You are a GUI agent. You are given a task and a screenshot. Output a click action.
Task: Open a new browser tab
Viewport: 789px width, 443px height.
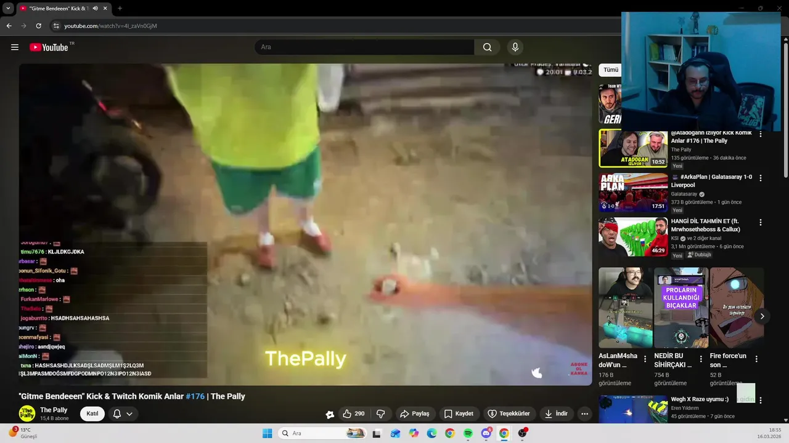tap(120, 8)
